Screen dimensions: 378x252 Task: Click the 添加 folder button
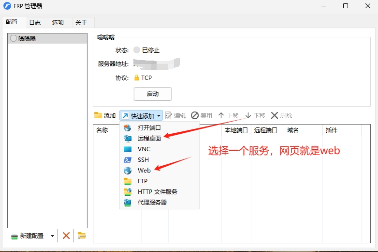pyautogui.click(x=105, y=115)
